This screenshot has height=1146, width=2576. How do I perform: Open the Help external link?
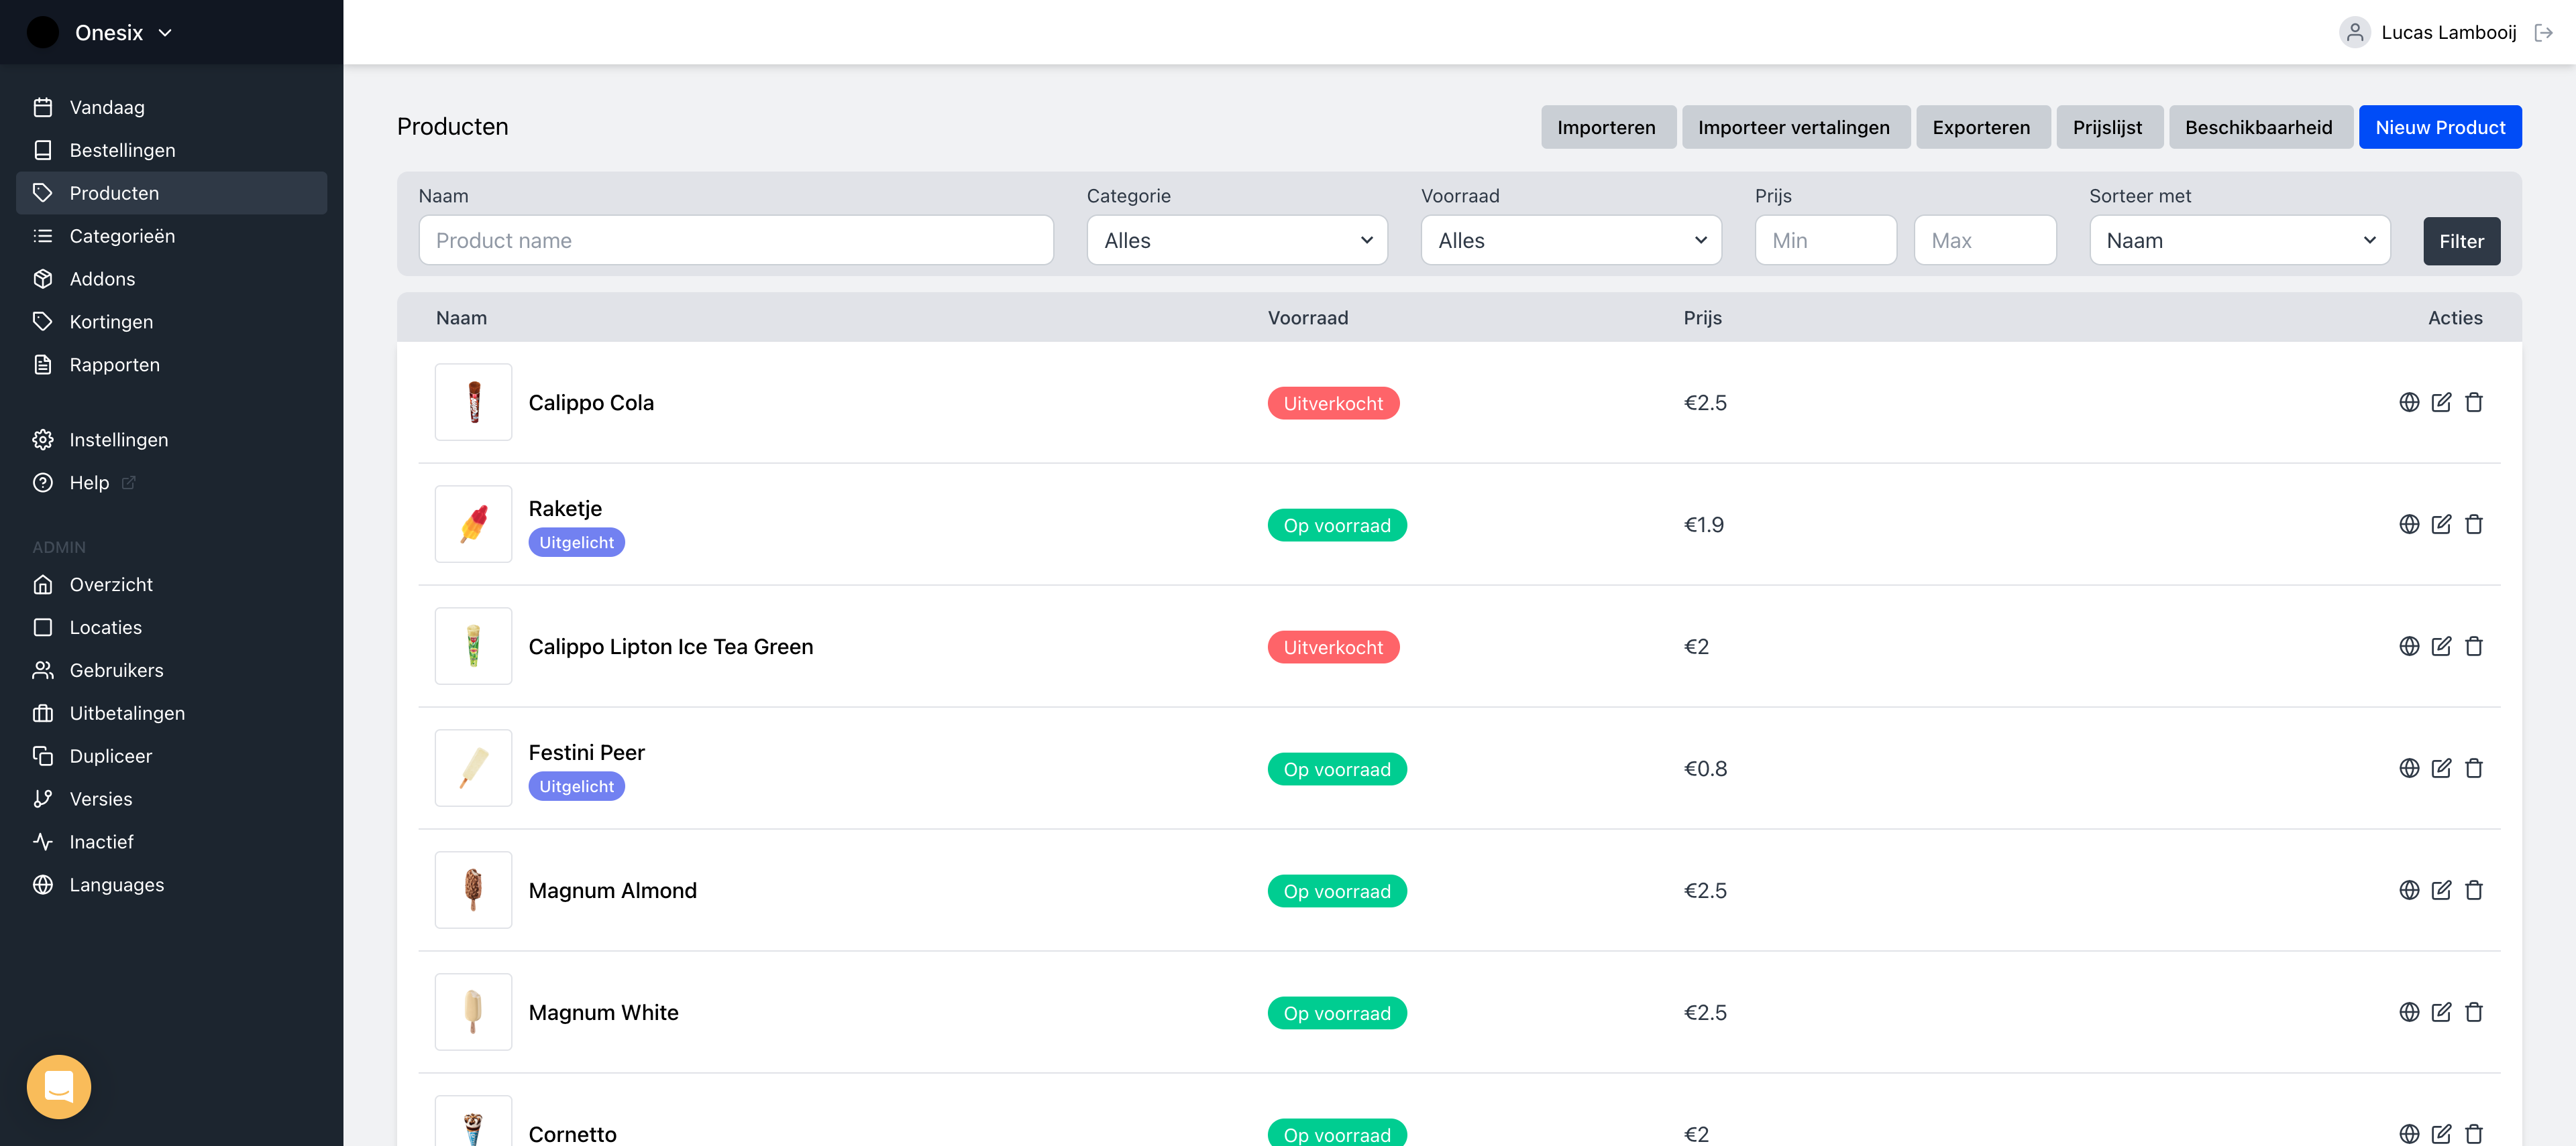pyautogui.click(x=171, y=483)
